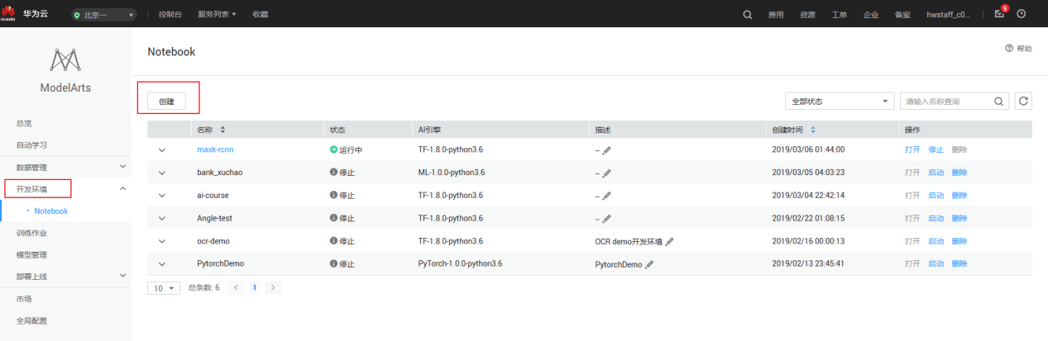Refresh the Notebook list
This screenshot has width=1048, height=341.
1023,102
